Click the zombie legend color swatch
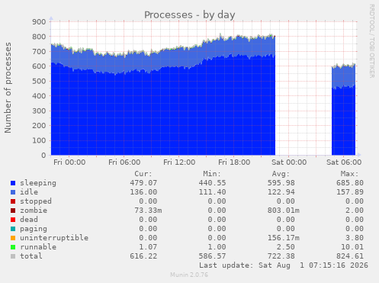This screenshot has width=379, height=283. click(13, 211)
